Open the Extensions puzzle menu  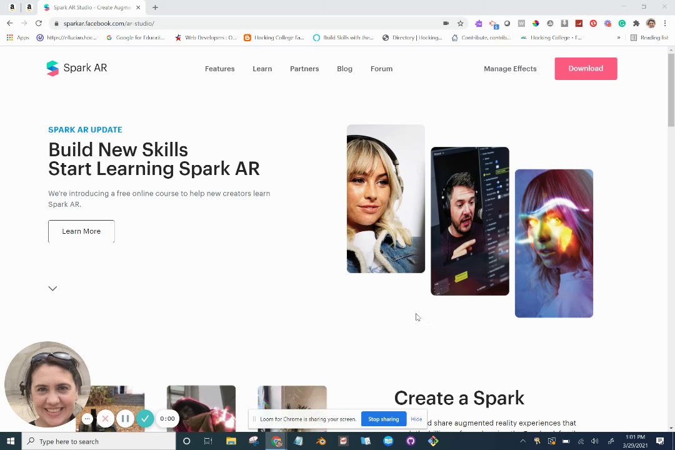pyautogui.click(x=636, y=23)
